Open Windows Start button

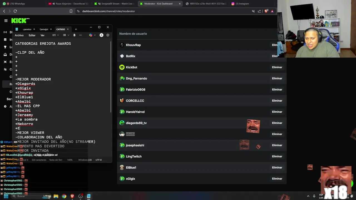(x=6, y=196)
